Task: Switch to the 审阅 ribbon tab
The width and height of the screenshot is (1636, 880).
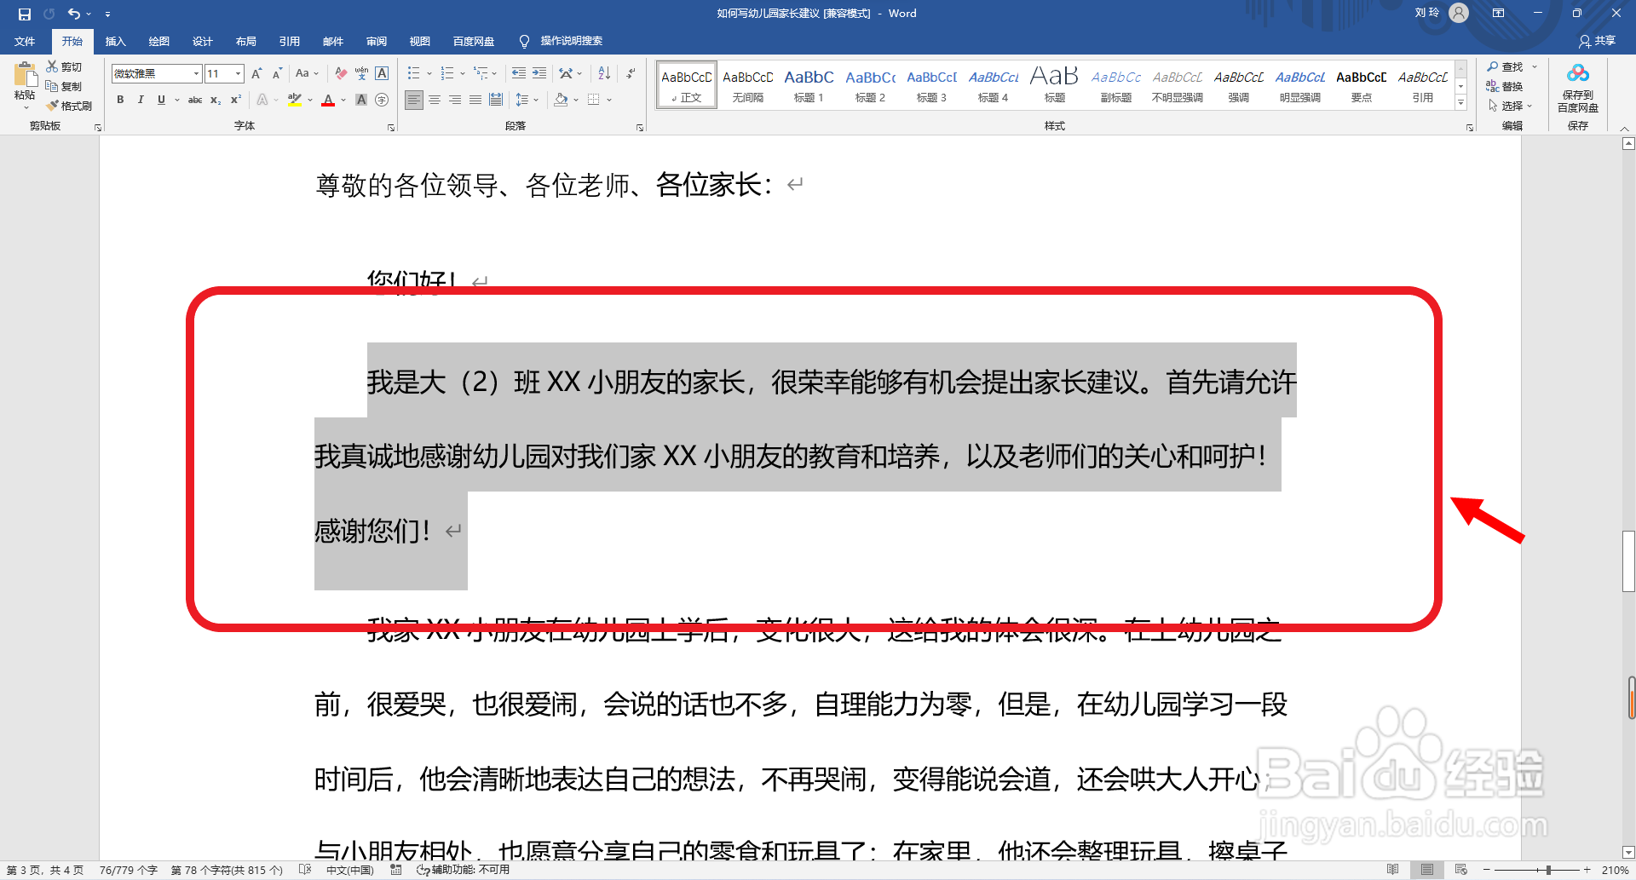Action: point(377,41)
